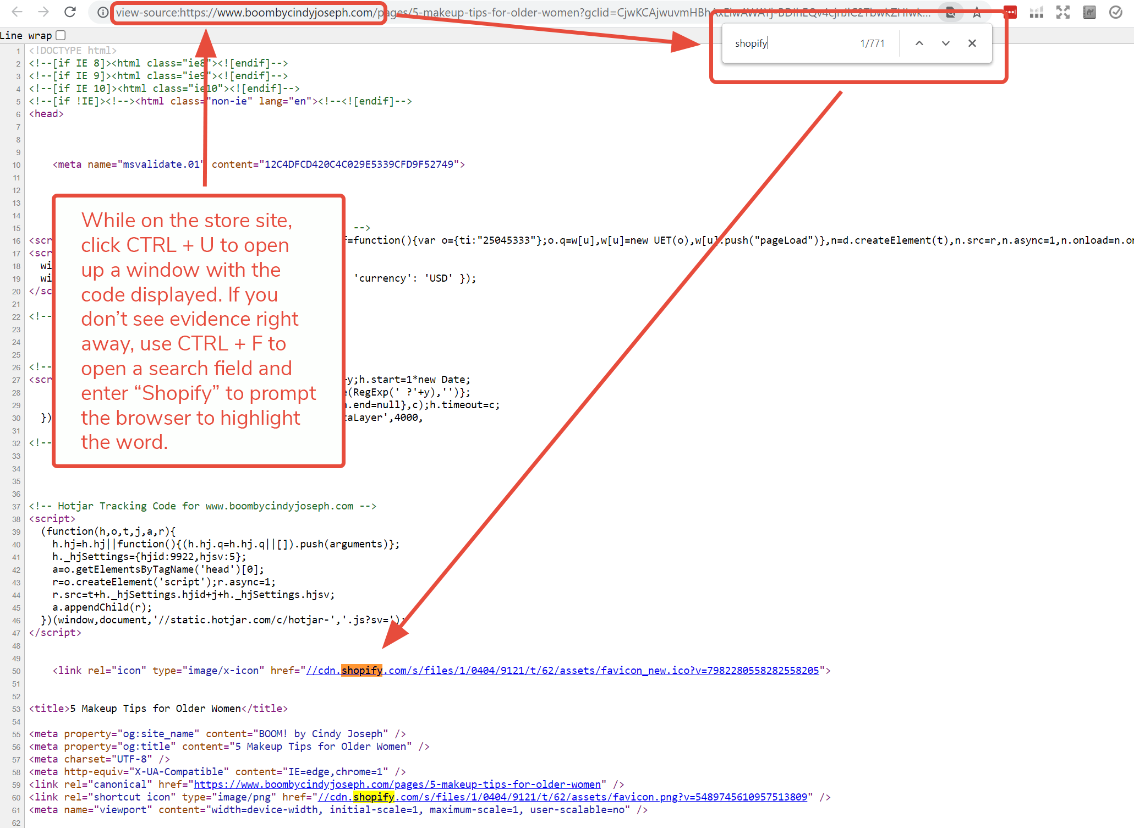Click the highlighted shopify match on line 50

(362, 670)
